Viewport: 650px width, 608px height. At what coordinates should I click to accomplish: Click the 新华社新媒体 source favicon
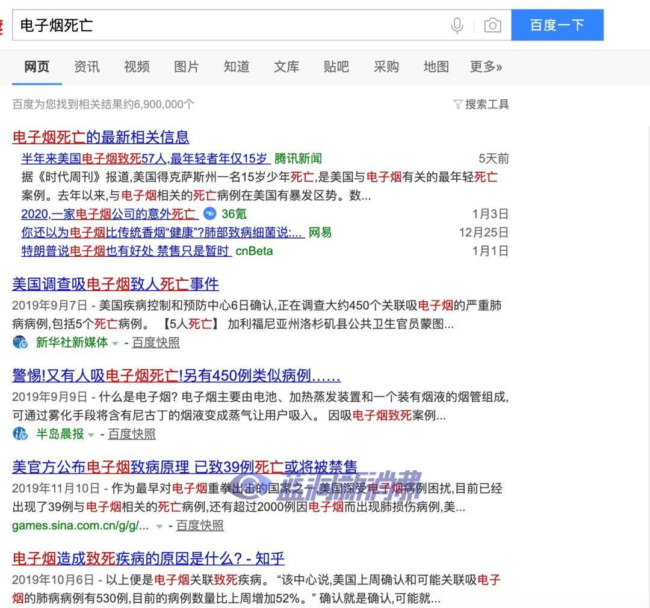click(19, 343)
